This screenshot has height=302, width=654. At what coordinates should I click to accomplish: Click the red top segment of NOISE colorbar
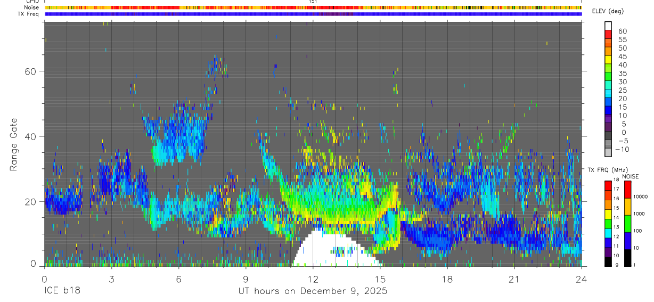point(627,190)
